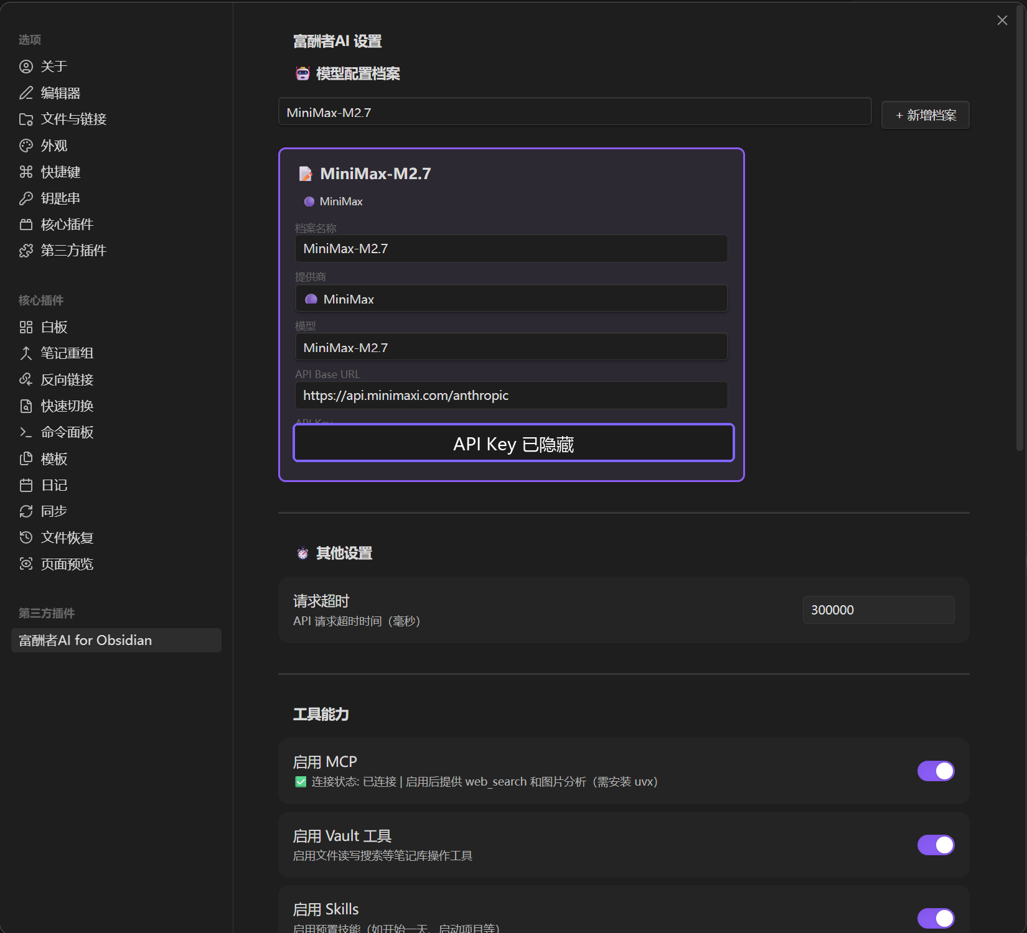Click the robot icon beside 模型配置档案

pyautogui.click(x=302, y=74)
